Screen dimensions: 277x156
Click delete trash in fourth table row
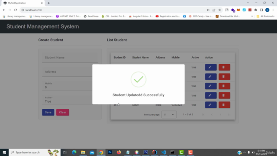coord(224,95)
